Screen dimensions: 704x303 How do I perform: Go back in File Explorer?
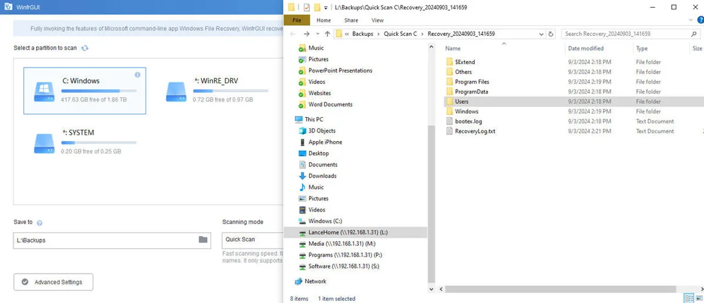[293, 34]
